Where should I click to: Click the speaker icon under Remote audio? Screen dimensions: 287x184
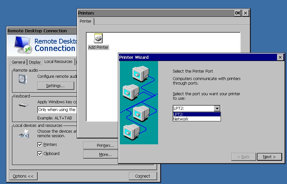[x=23, y=79]
